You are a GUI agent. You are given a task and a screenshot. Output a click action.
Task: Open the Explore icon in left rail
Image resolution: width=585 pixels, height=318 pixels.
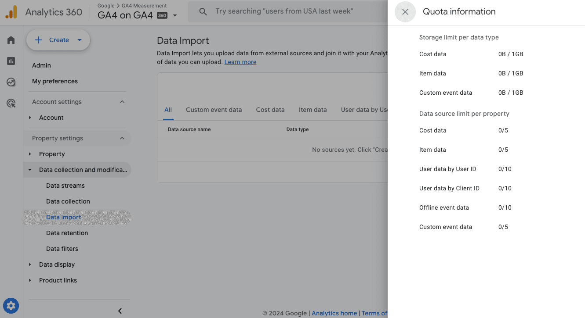coord(11,82)
